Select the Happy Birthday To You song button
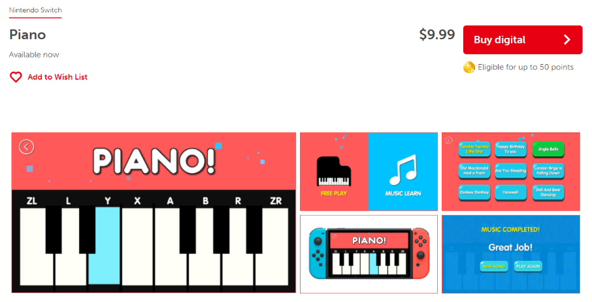The width and height of the screenshot is (592, 302). [x=510, y=149]
